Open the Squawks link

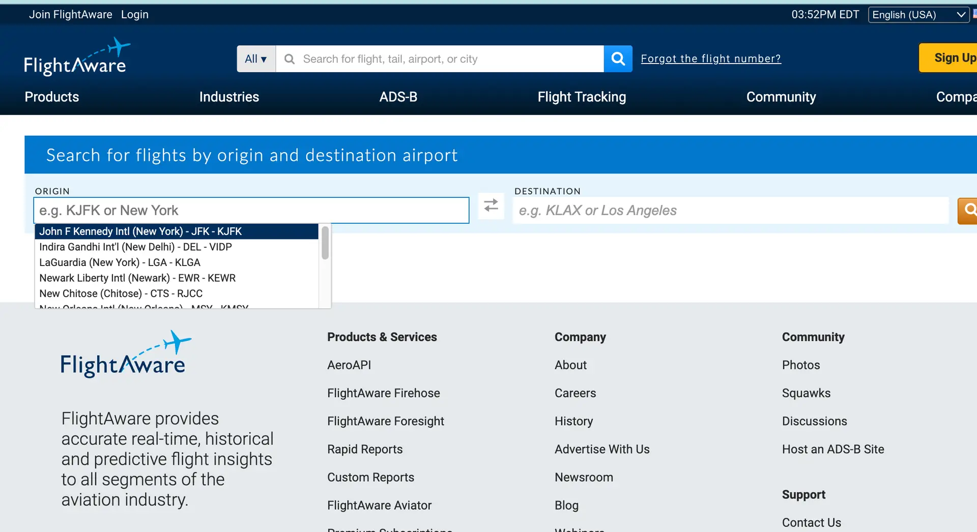[806, 393]
